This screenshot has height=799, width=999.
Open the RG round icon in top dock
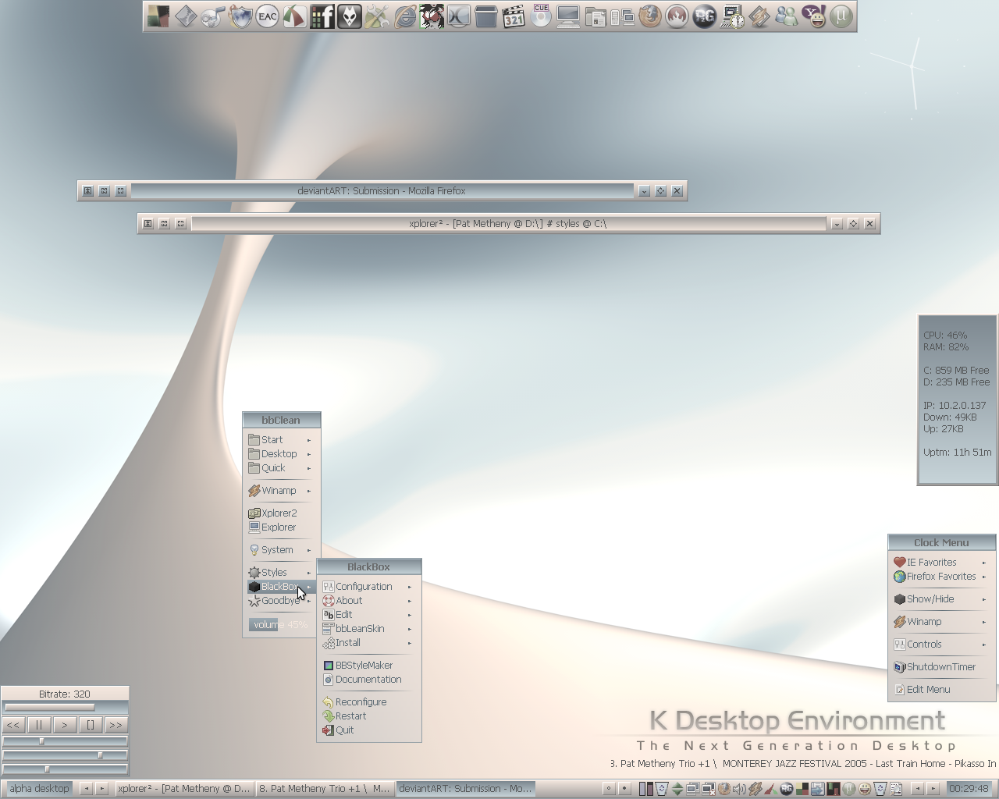(x=705, y=16)
